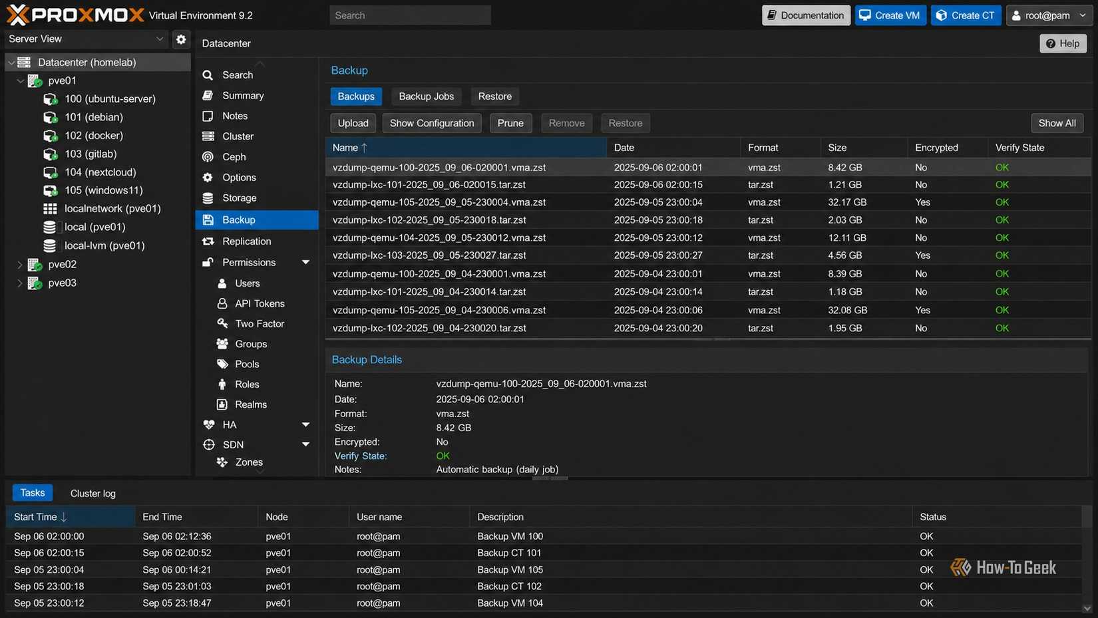Screen dimensions: 1098x618
Task: Click Show Configuration button
Action: (432, 123)
